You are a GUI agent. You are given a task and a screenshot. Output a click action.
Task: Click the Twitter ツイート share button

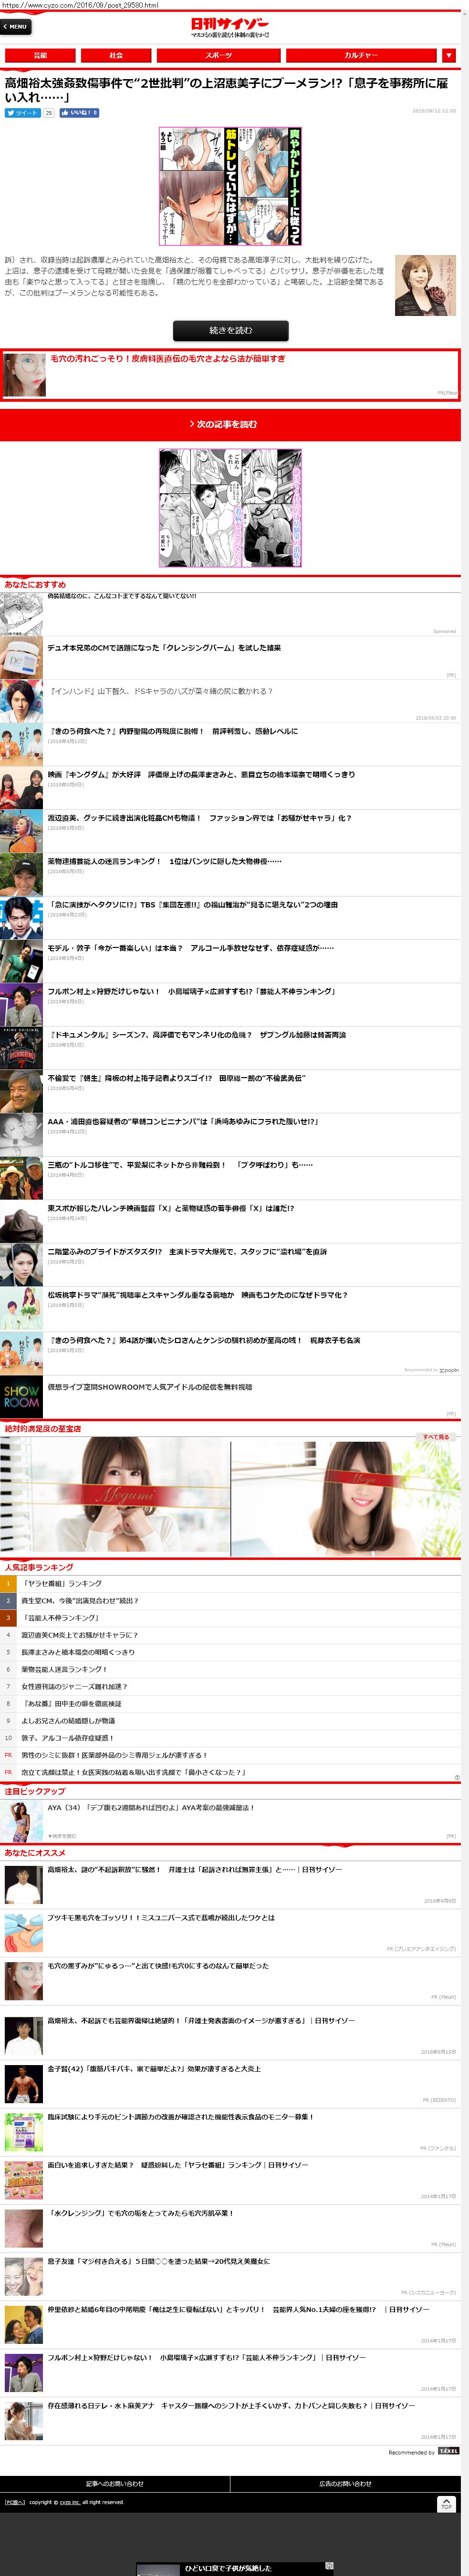tap(22, 113)
